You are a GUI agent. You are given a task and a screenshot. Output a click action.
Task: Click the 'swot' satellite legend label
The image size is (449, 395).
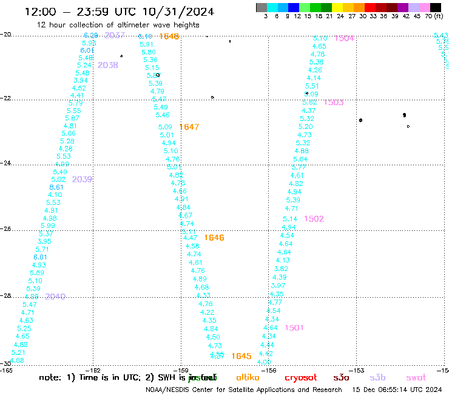click(416, 378)
